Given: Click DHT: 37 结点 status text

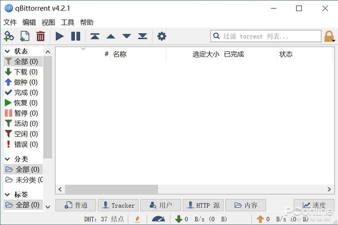Looking at the screenshot, I should pyautogui.click(x=104, y=219).
